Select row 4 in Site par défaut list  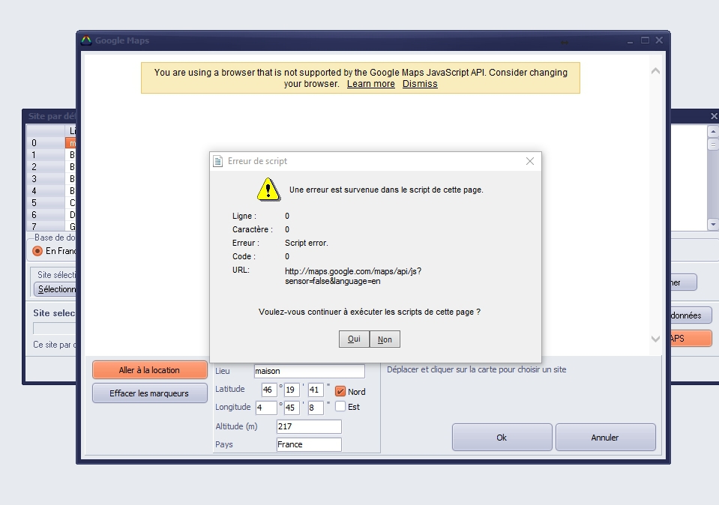click(x=50, y=190)
